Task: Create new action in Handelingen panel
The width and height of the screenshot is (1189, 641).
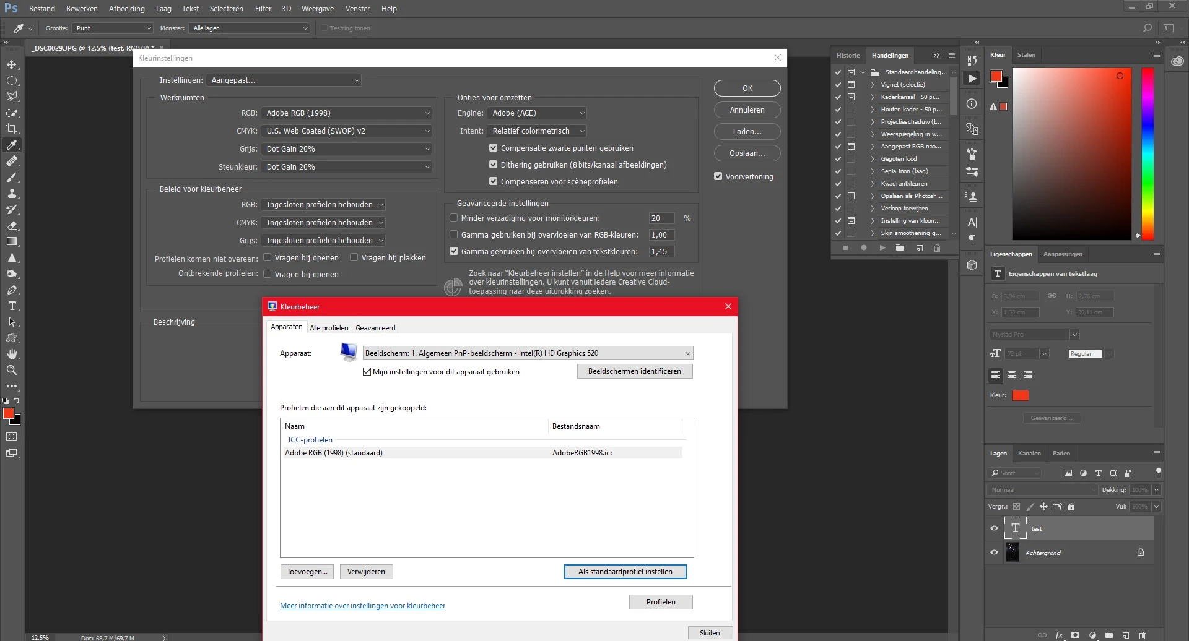Action: [919, 248]
